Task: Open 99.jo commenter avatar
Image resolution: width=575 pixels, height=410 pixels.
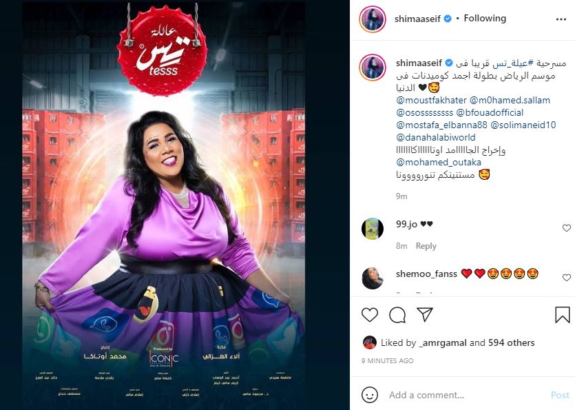Action: [373, 228]
